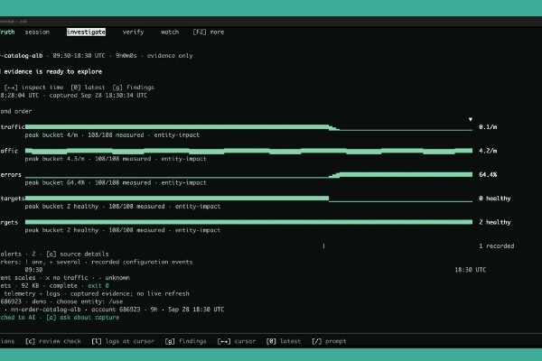Click the [c] review check shortcut
Screen dimensions: 542x361
coord(53,341)
